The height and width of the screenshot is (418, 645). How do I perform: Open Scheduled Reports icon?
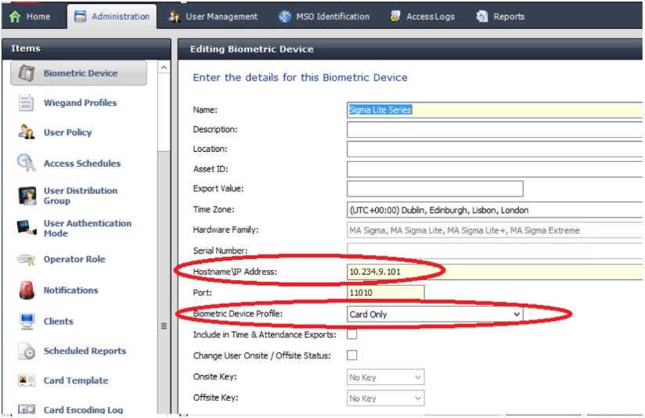point(27,351)
